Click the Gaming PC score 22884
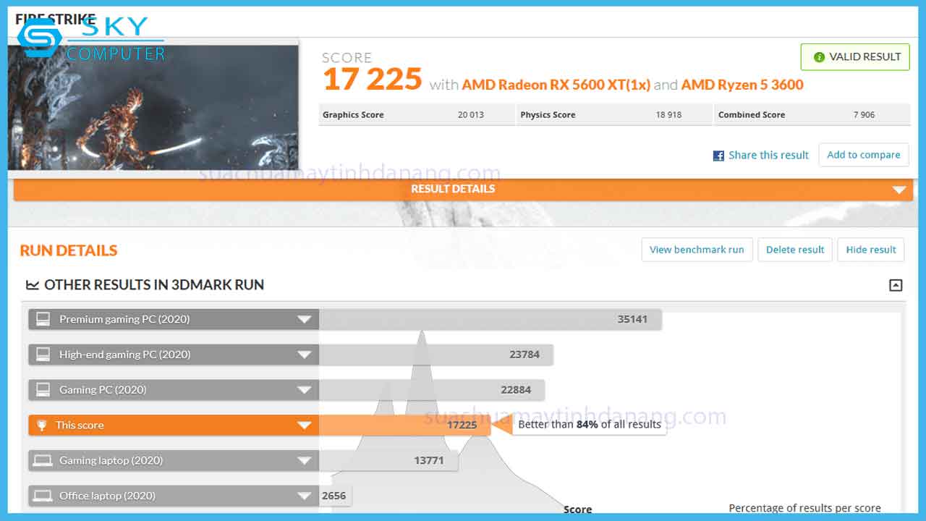 [516, 390]
